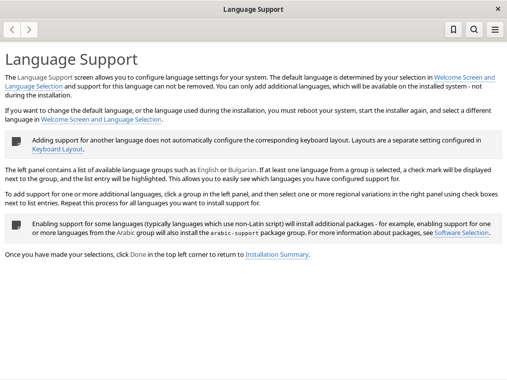
Task: Click the large Language Support page heading
Action: [71, 59]
